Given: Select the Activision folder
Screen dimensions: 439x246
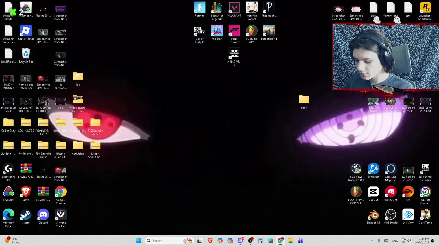Looking at the screenshot, I should click(x=78, y=148).
